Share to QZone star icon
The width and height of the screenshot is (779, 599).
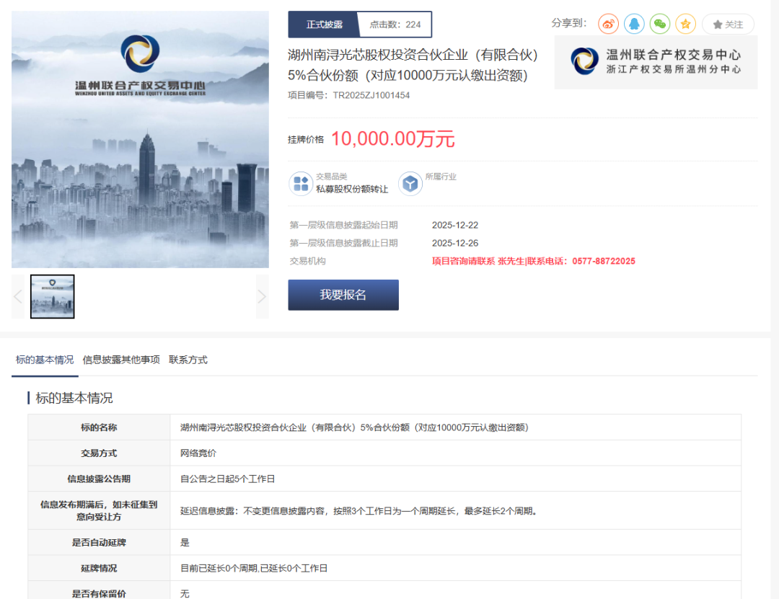tap(686, 24)
